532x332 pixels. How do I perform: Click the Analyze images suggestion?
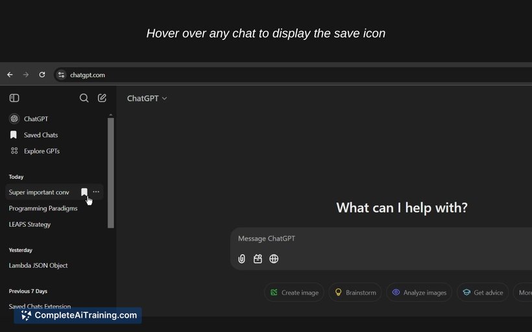tap(419, 292)
